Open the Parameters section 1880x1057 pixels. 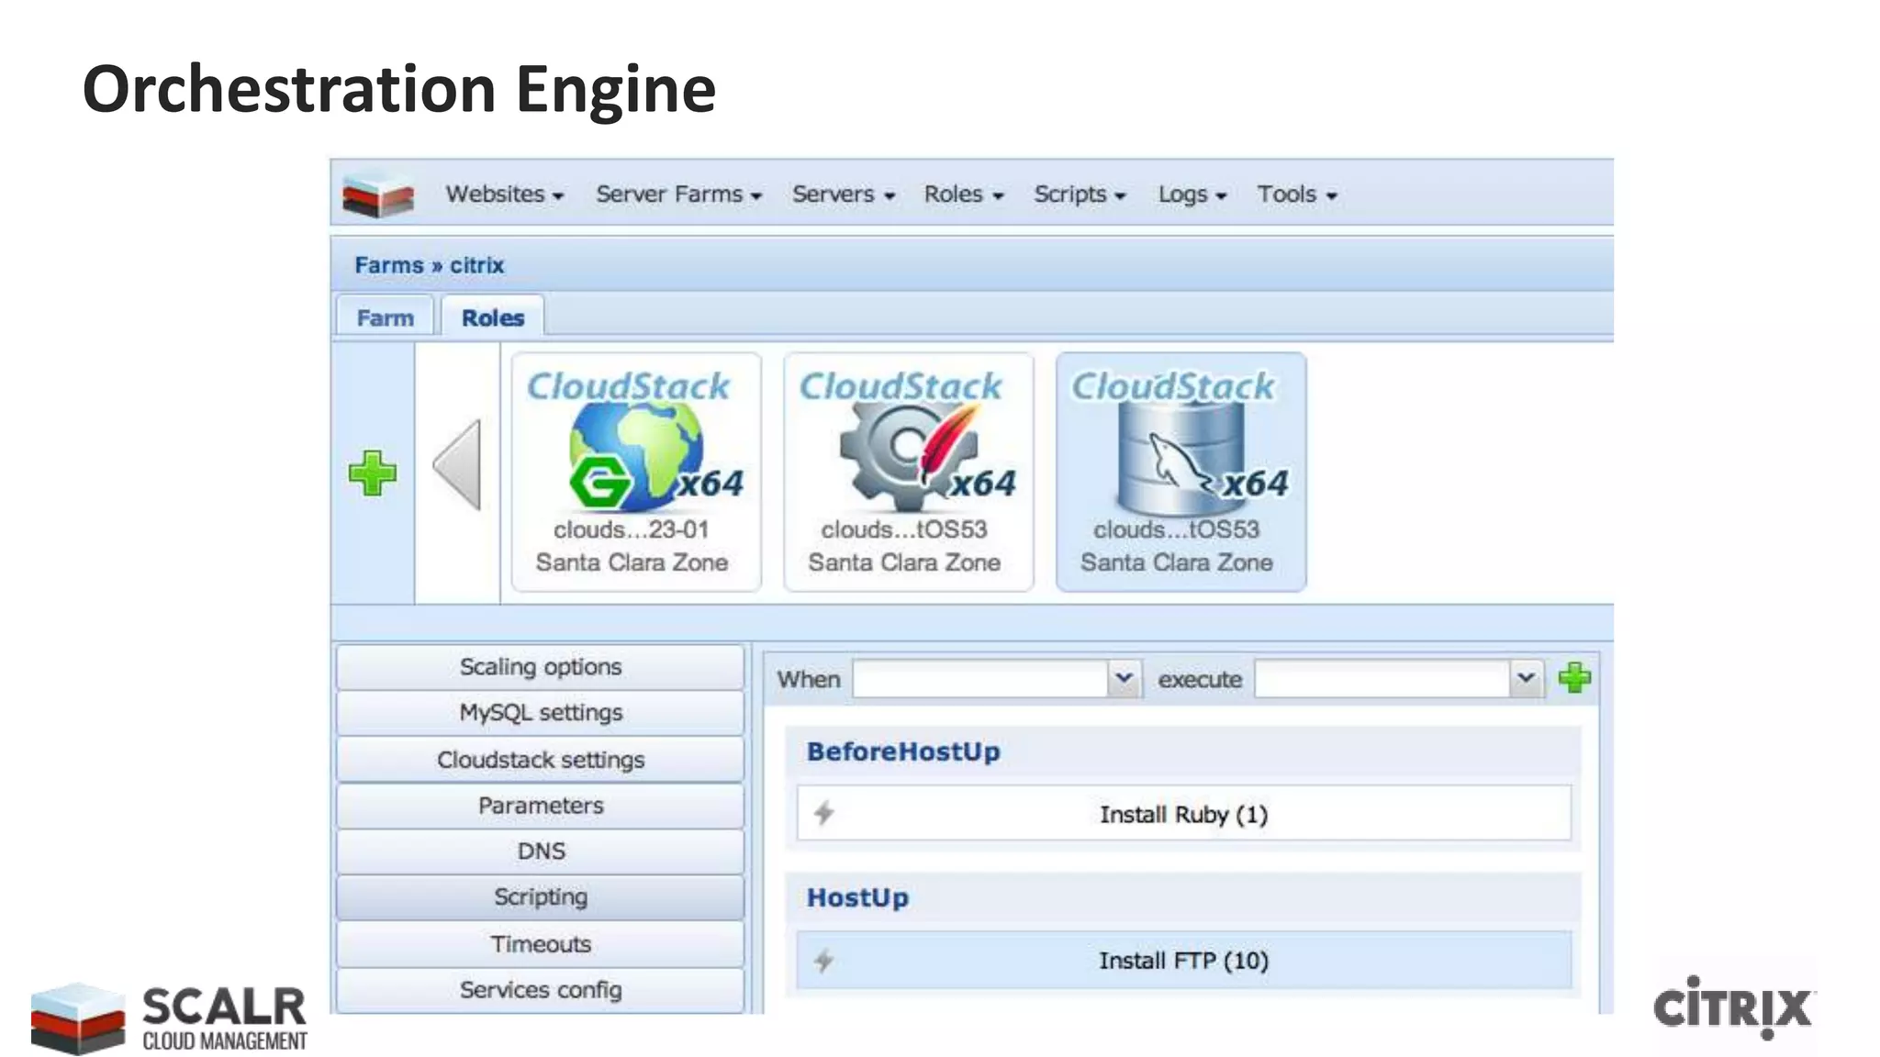click(x=540, y=806)
